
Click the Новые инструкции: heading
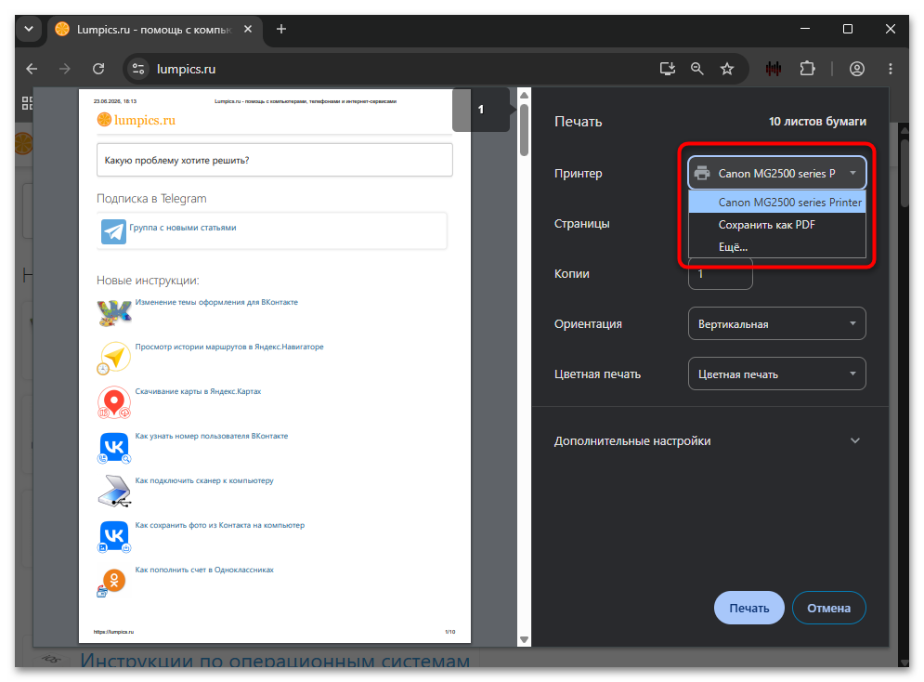(148, 281)
